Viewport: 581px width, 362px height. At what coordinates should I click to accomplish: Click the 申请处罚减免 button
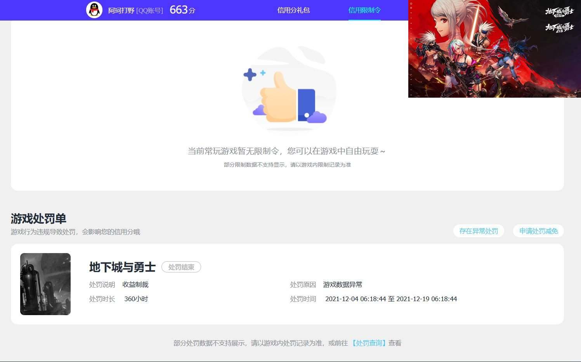point(538,231)
